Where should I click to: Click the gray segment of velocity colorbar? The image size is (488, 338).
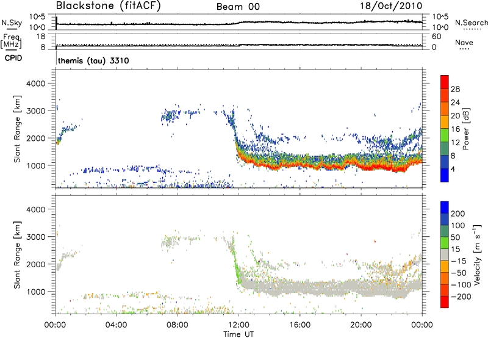[x=445, y=255]
